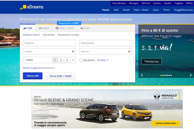Switch to the Volo + Hotel search tab
194x130 pixels.
click(x=65, y=28)
